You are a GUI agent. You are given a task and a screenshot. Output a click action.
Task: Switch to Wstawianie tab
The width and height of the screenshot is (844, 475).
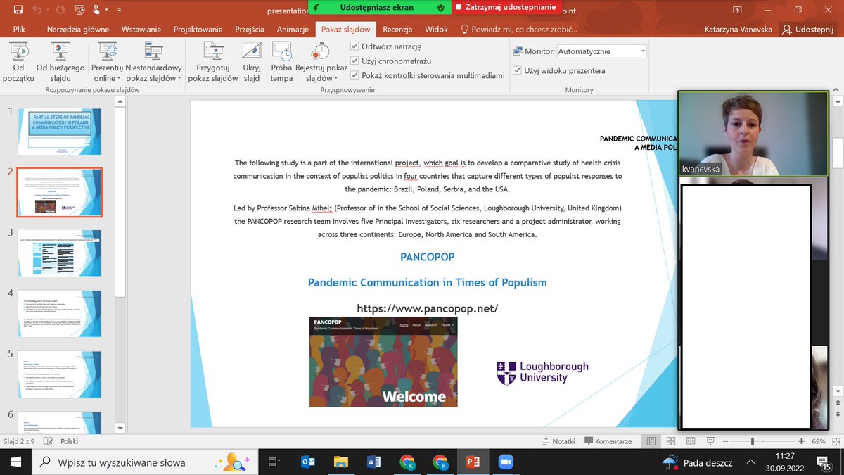[x=141, y=30]
